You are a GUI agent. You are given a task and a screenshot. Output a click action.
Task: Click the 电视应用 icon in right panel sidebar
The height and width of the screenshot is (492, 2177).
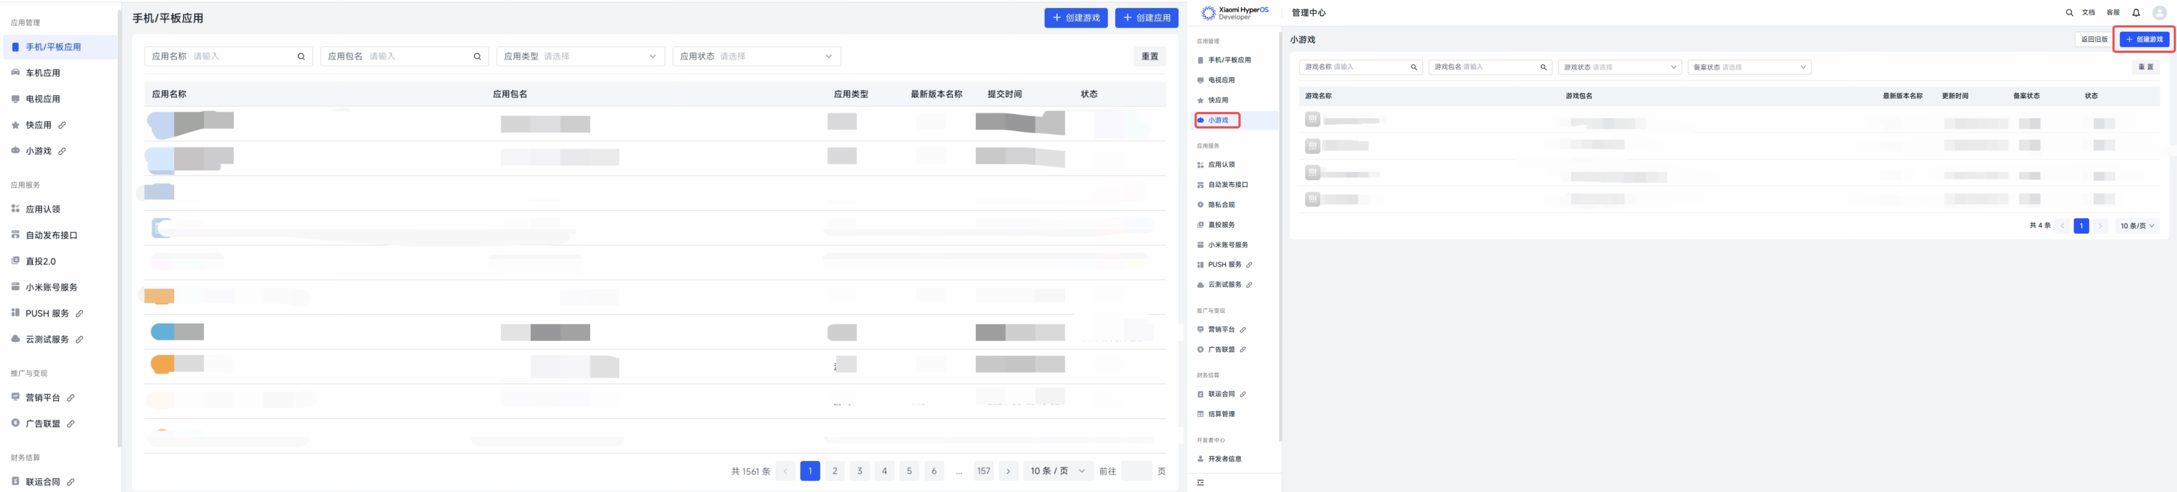[x=1200, y=80]
